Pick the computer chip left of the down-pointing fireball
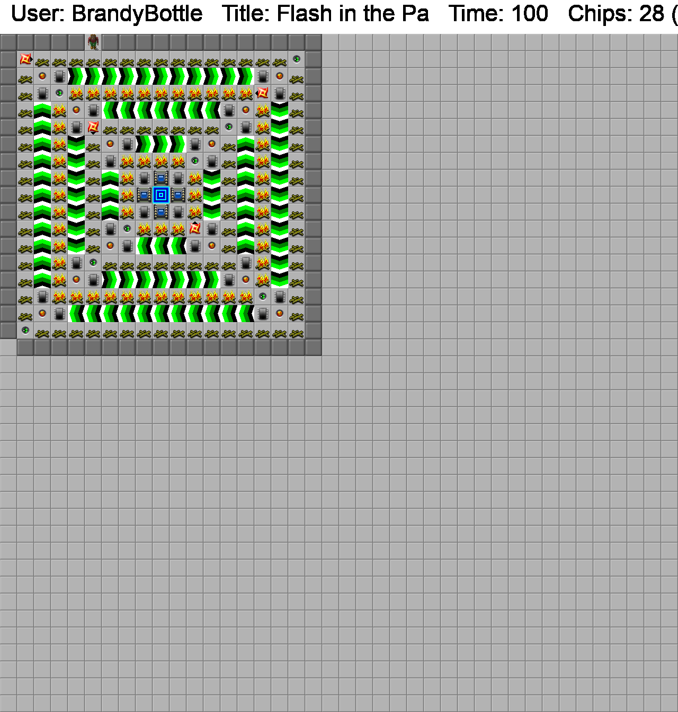This screenshot has height=712, width=678. coord(76,127)
